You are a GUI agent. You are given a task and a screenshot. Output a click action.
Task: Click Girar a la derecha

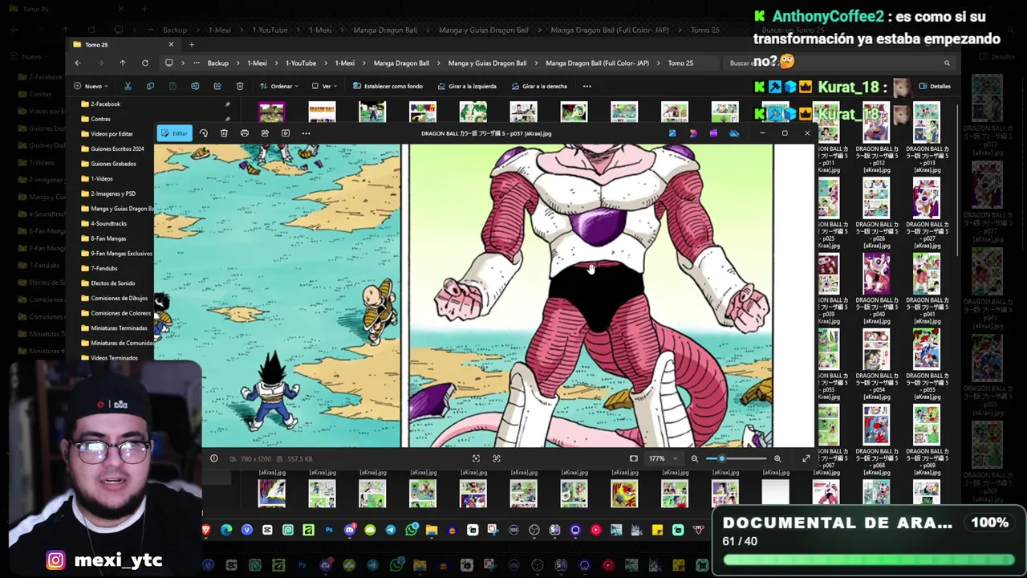[x=538, y=86]
